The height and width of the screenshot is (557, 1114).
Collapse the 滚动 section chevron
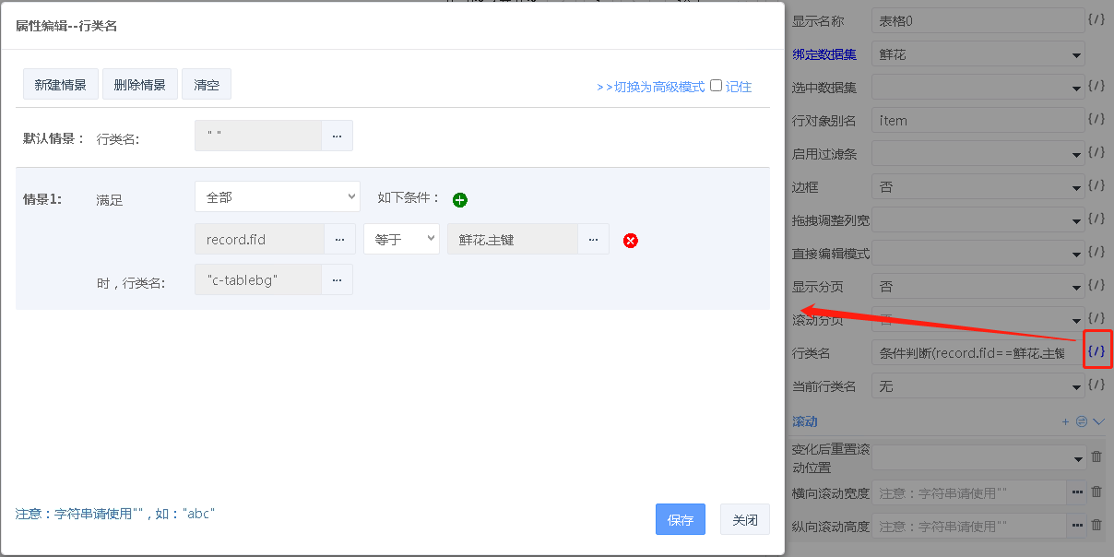pos(1097,421)
